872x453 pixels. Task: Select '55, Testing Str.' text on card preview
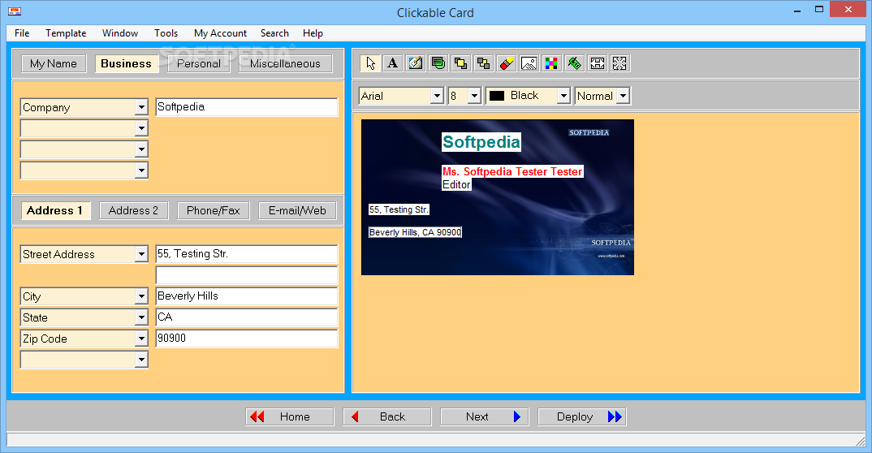click(399, 209)
